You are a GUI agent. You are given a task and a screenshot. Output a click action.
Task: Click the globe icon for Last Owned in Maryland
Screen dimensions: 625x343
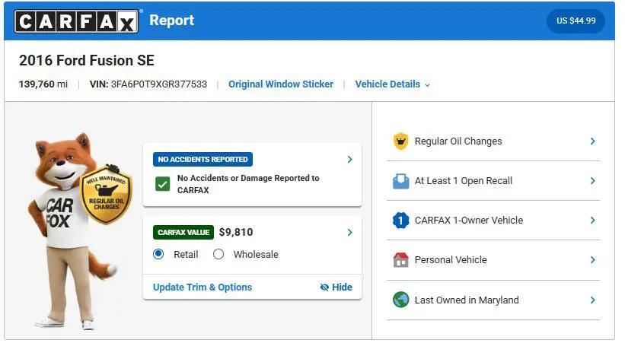point(400,300)
